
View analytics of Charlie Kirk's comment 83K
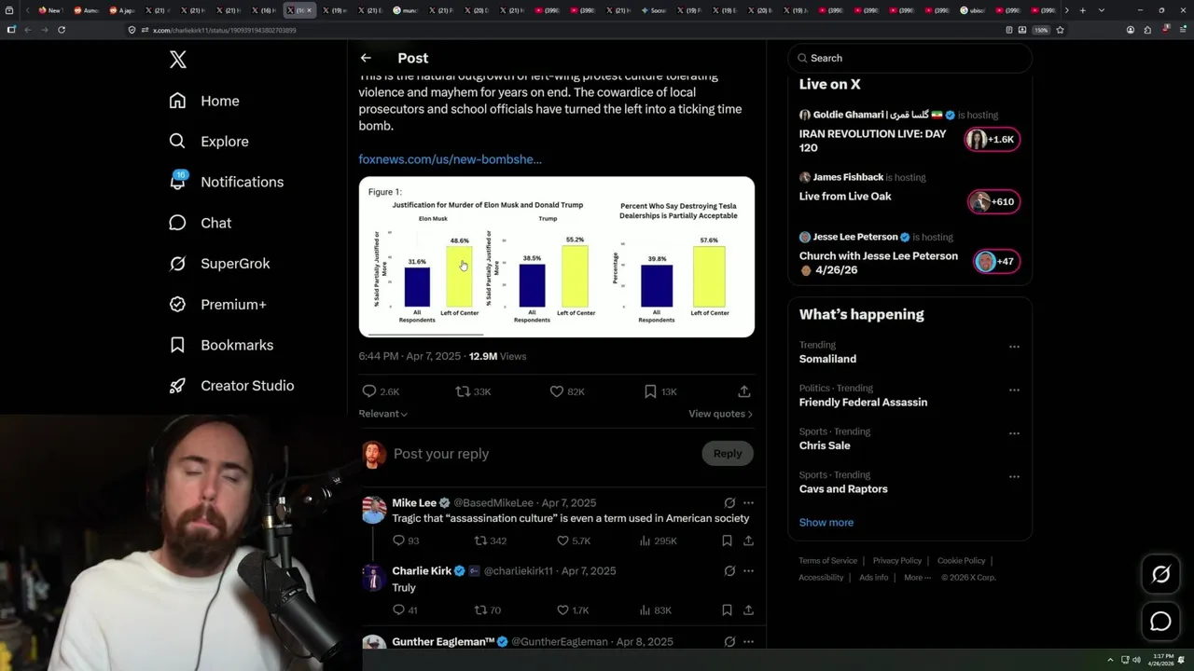coord(655,610)
